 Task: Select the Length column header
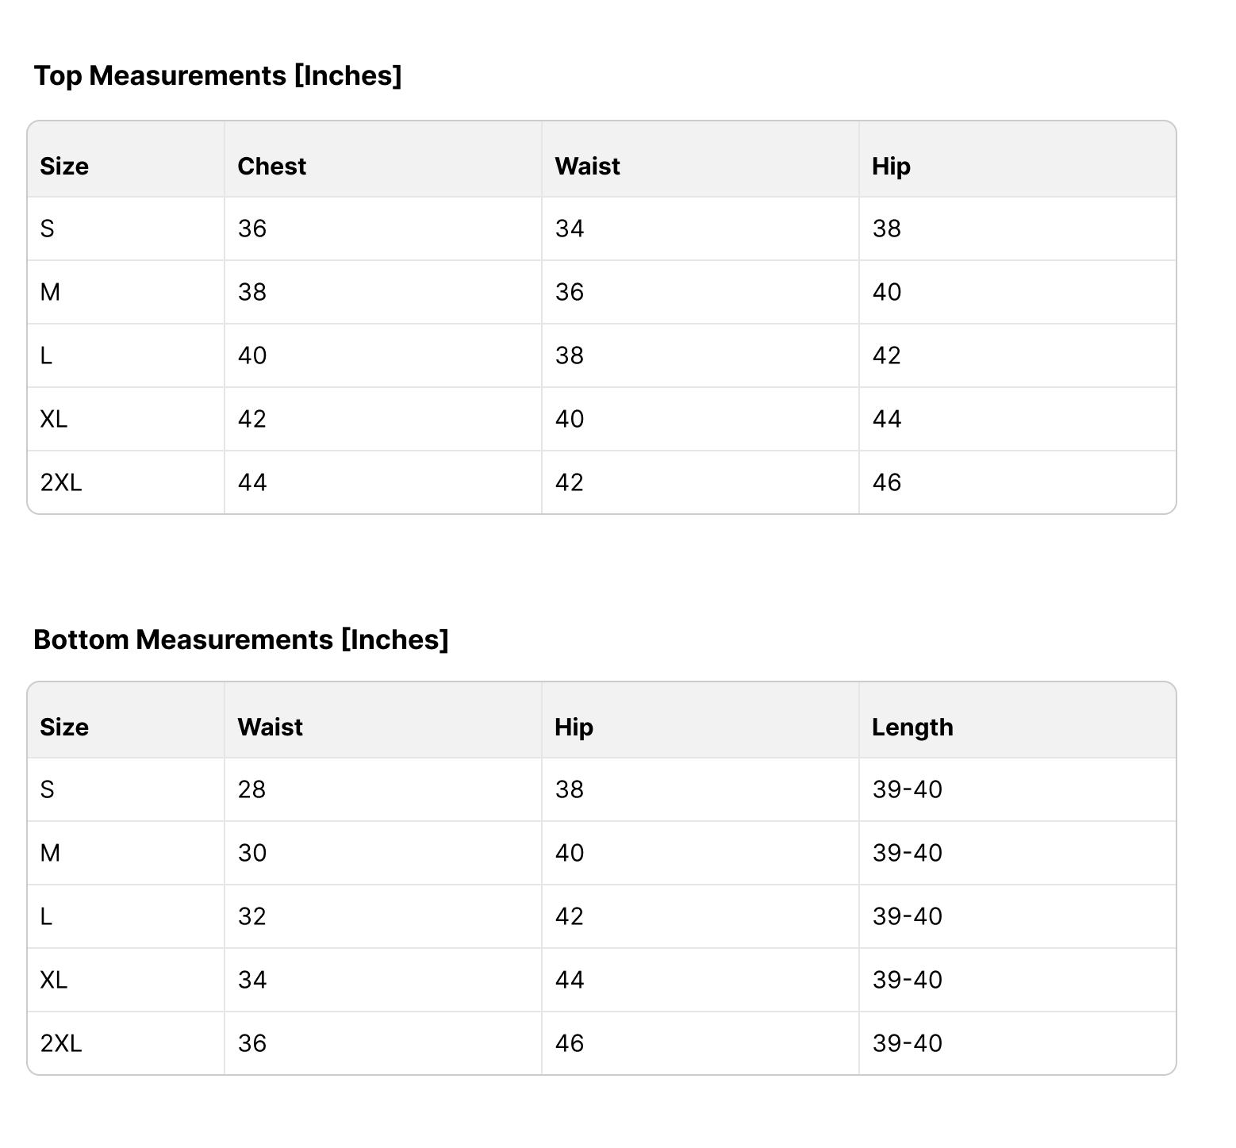coord(912,728)
